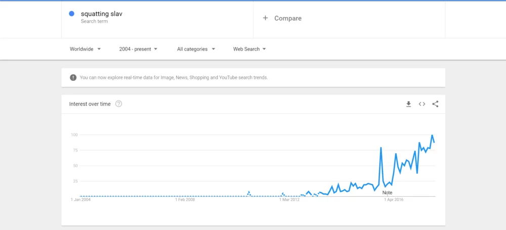The image size is (506, 230).
Task: Click the chart peak at 100
Action: [x=432, y=135]
